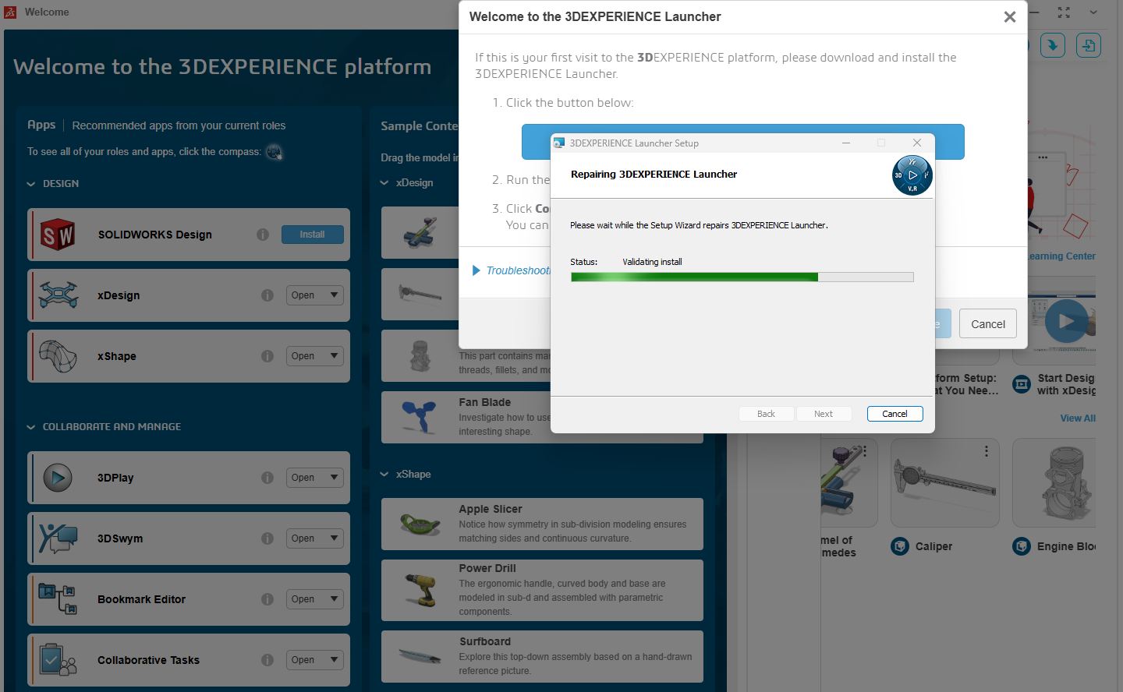Show info for xShape app
Viewport: 1123px width, 692px height.
coord(267,356)
